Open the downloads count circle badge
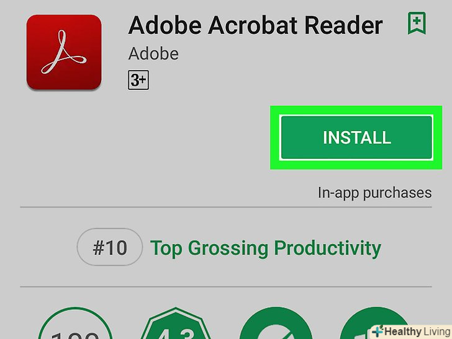This screenshot has height=339, width=452. pos(76,323)
